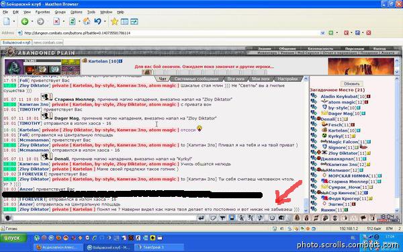Click player name Zloy Diktator in the list
403x252 pixels.
click(x=343, y=153)
